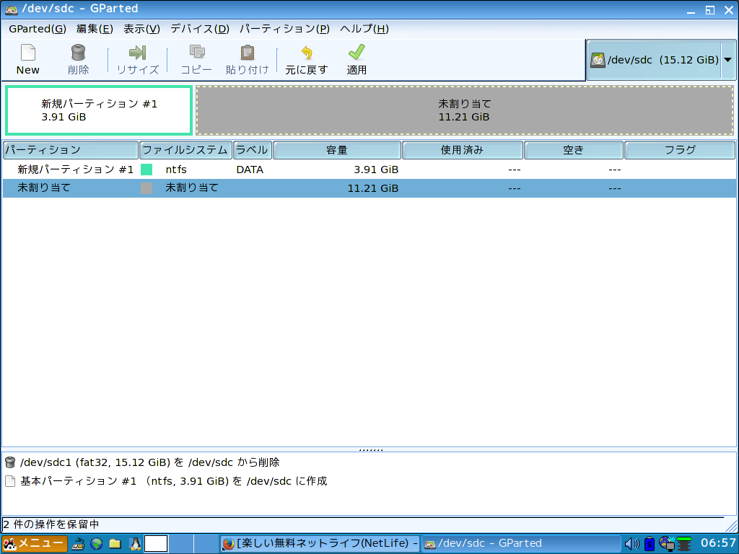Click the 元に戻す undo arrow icon
739x554 pixels.
[307, 52]
